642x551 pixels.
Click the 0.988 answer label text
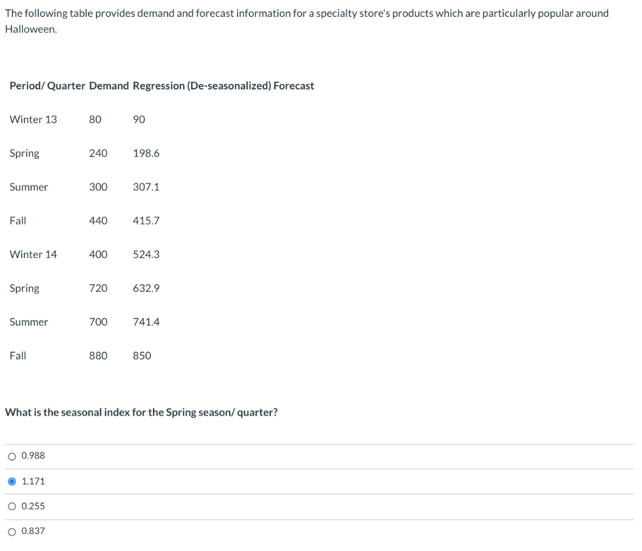point(33,456)
